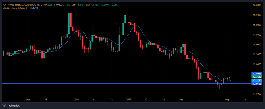
Task: Click the Мар month label on time axis
Action: point(227,100)
